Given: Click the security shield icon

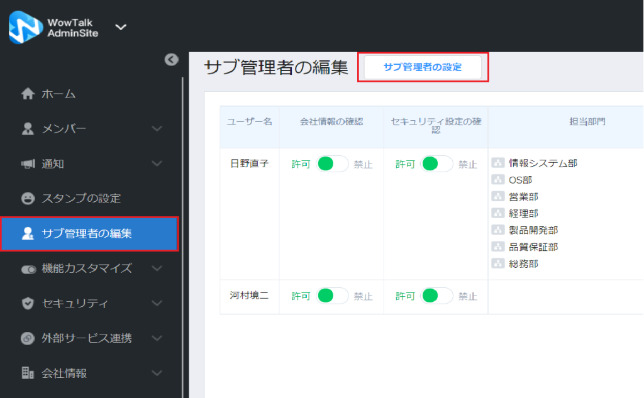Looking at the screenshot, I should point(28,303).
